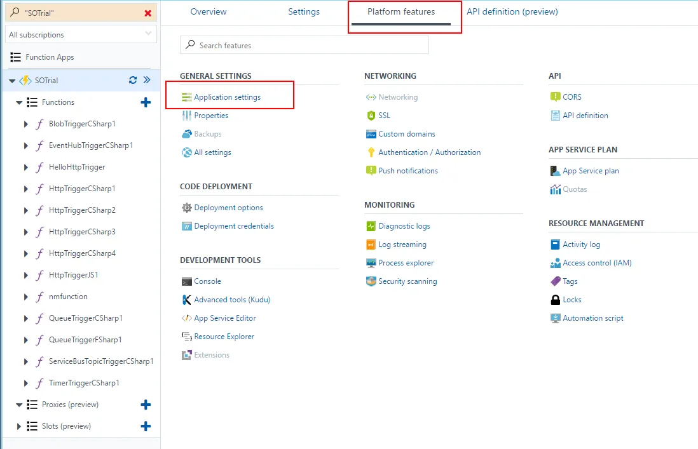The image size is (698, 449).
Task: Collapse the SOTrial app node
Action: tap(12, 81)
